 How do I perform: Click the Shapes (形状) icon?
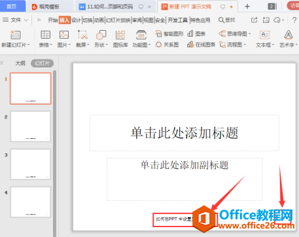click(101, 35)
